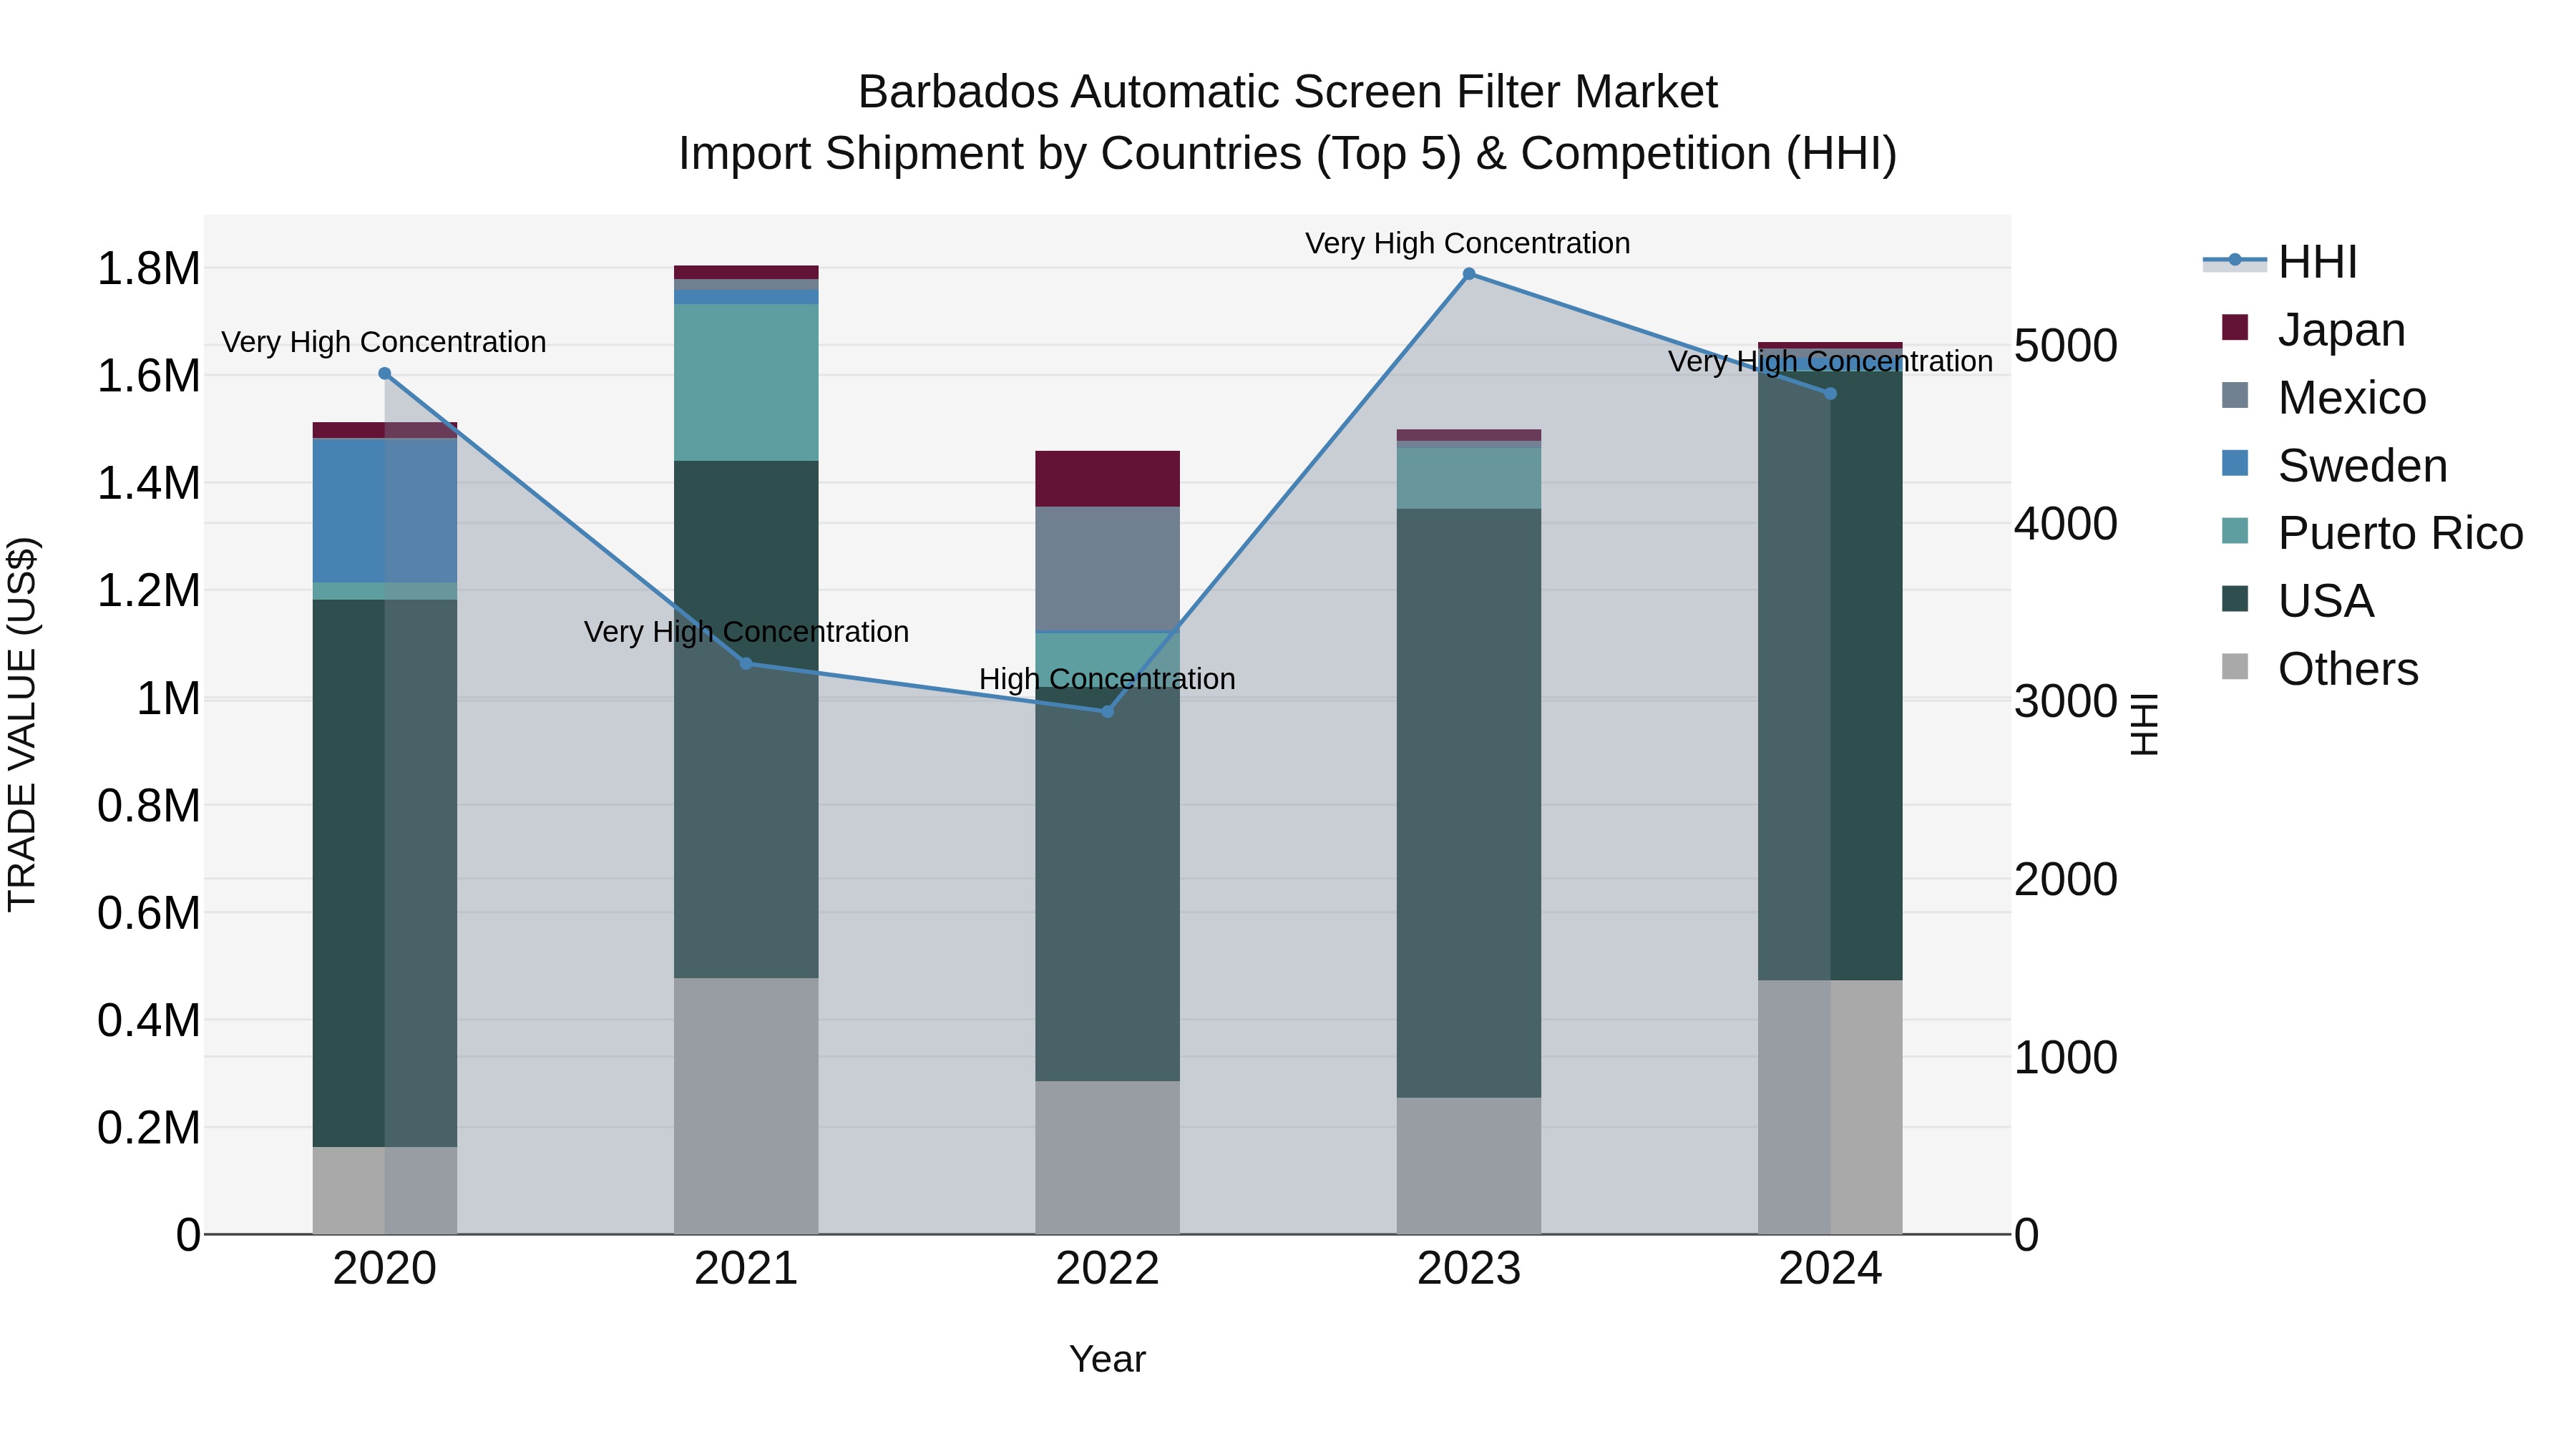The width and height of the screenshot is (2576, 1449).
Task: Click the 2023 Puerto Rico bar segment
Action: click(1469, 478)
